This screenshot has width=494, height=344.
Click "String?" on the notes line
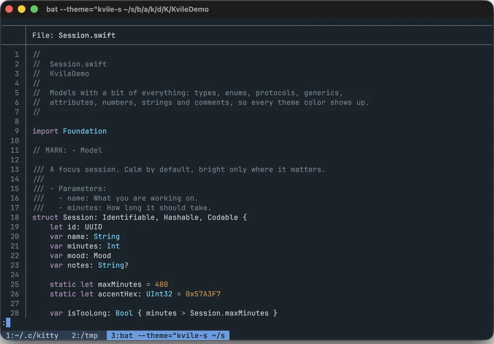click(x=113, y=266)
